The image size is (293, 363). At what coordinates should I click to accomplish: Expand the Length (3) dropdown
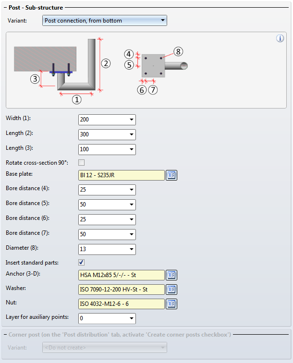[x=132, y=149]
